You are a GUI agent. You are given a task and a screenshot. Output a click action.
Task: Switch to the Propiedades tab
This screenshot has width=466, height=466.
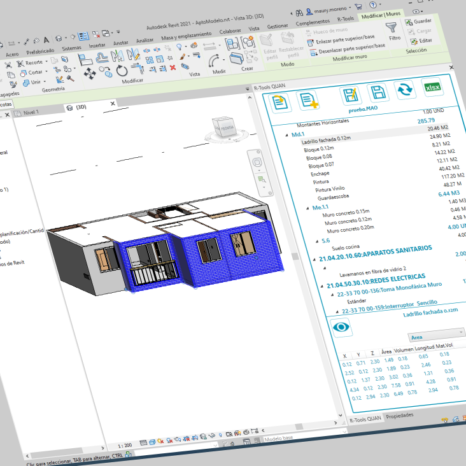tap(399, 416)
